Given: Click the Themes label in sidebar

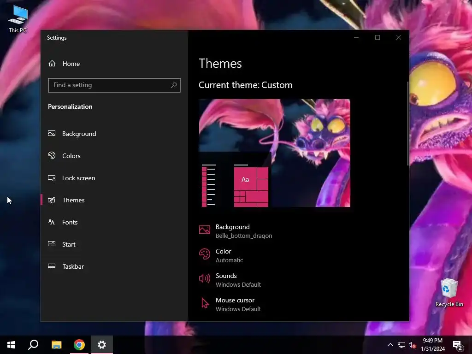Looking at the screenshot, I should click(x=73, y=200).
